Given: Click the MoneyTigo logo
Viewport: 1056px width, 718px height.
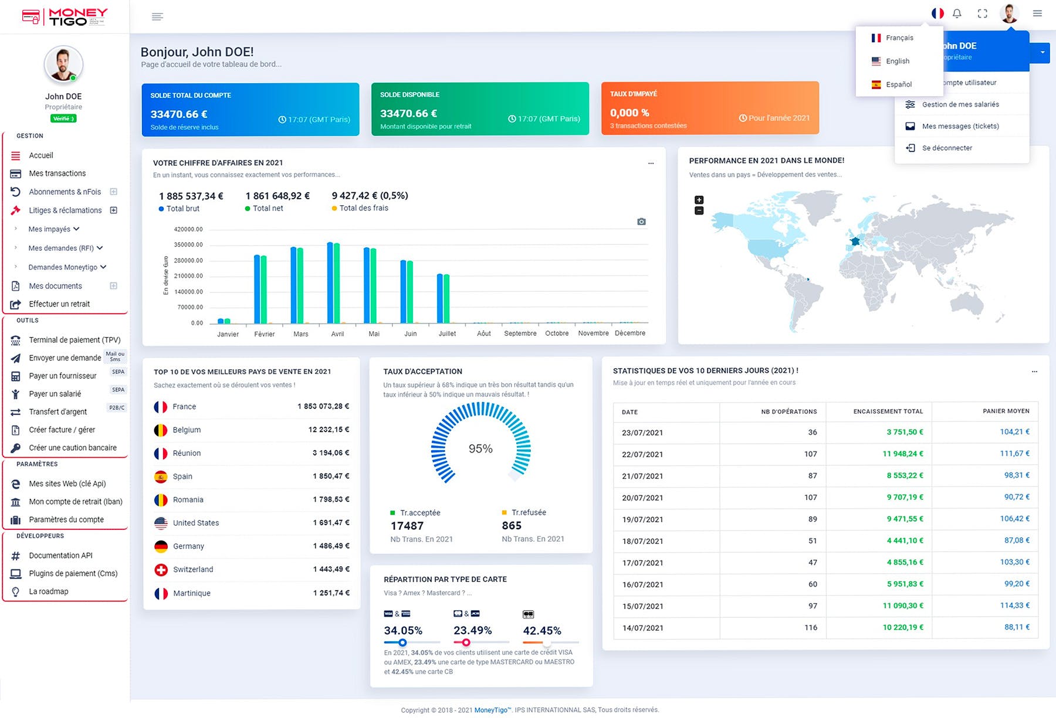Looking at the screenshot, I should (65, 16).
